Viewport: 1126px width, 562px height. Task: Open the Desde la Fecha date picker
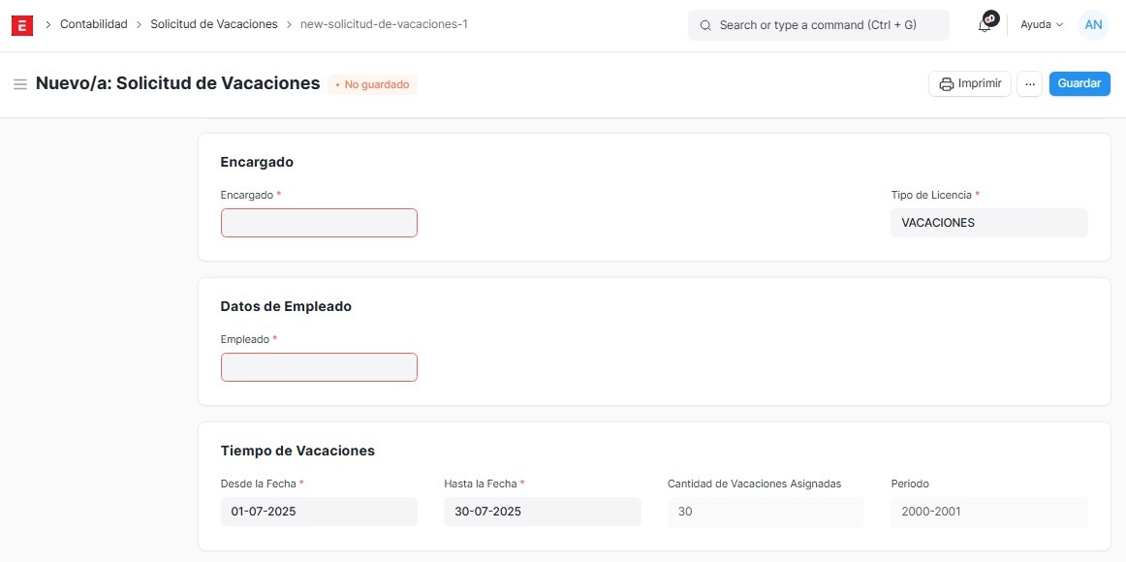click(x=319, y=512)
